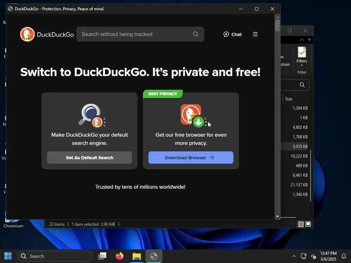Open the hamburger menu on DuckDuckGo page
The height and width of the screenshot is (263, 351).
pos(255,34)
